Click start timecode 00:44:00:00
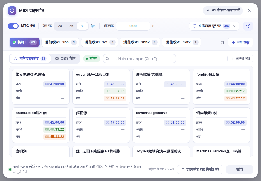The image size is (261, 181). 235,84
